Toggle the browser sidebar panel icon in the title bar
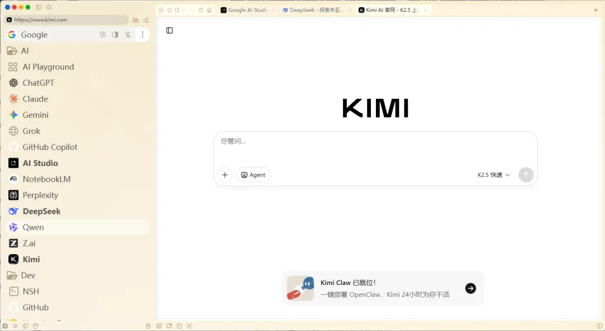Viewport: 605px width, 331px height. (39, 7)
